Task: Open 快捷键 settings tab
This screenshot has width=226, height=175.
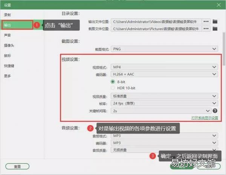Action: coord(9,66)
